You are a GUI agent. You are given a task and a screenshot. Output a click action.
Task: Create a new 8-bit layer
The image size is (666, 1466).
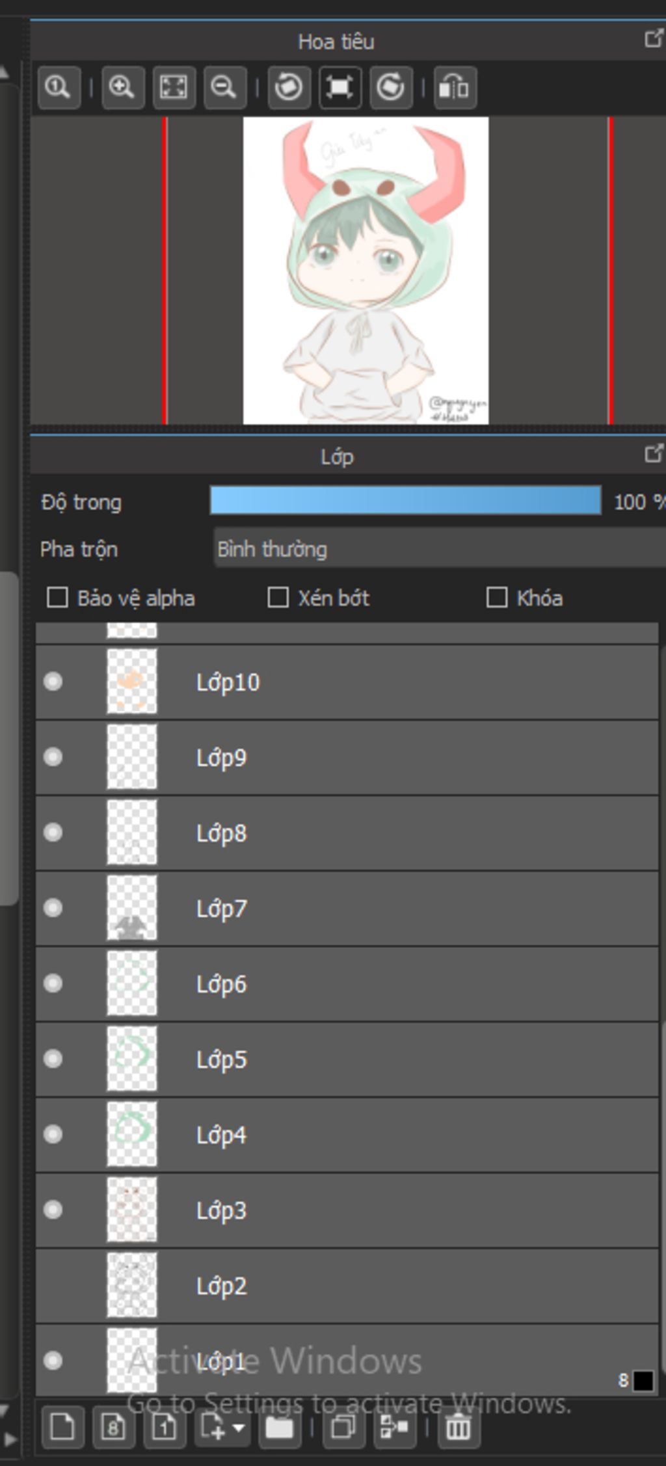click(113, 1428)
